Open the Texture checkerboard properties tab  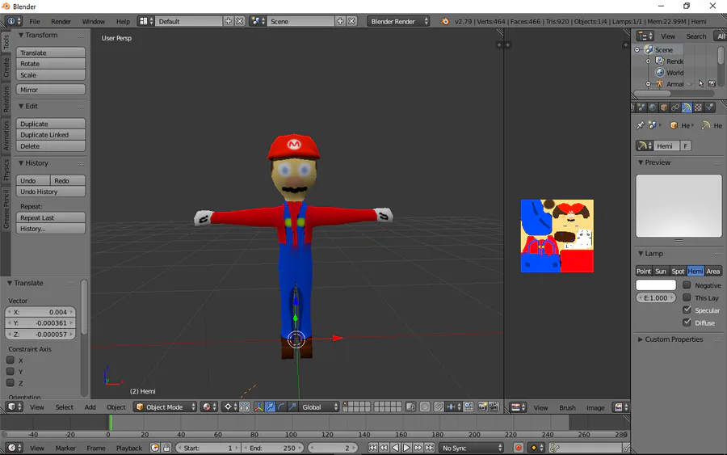tap(698, 107)
